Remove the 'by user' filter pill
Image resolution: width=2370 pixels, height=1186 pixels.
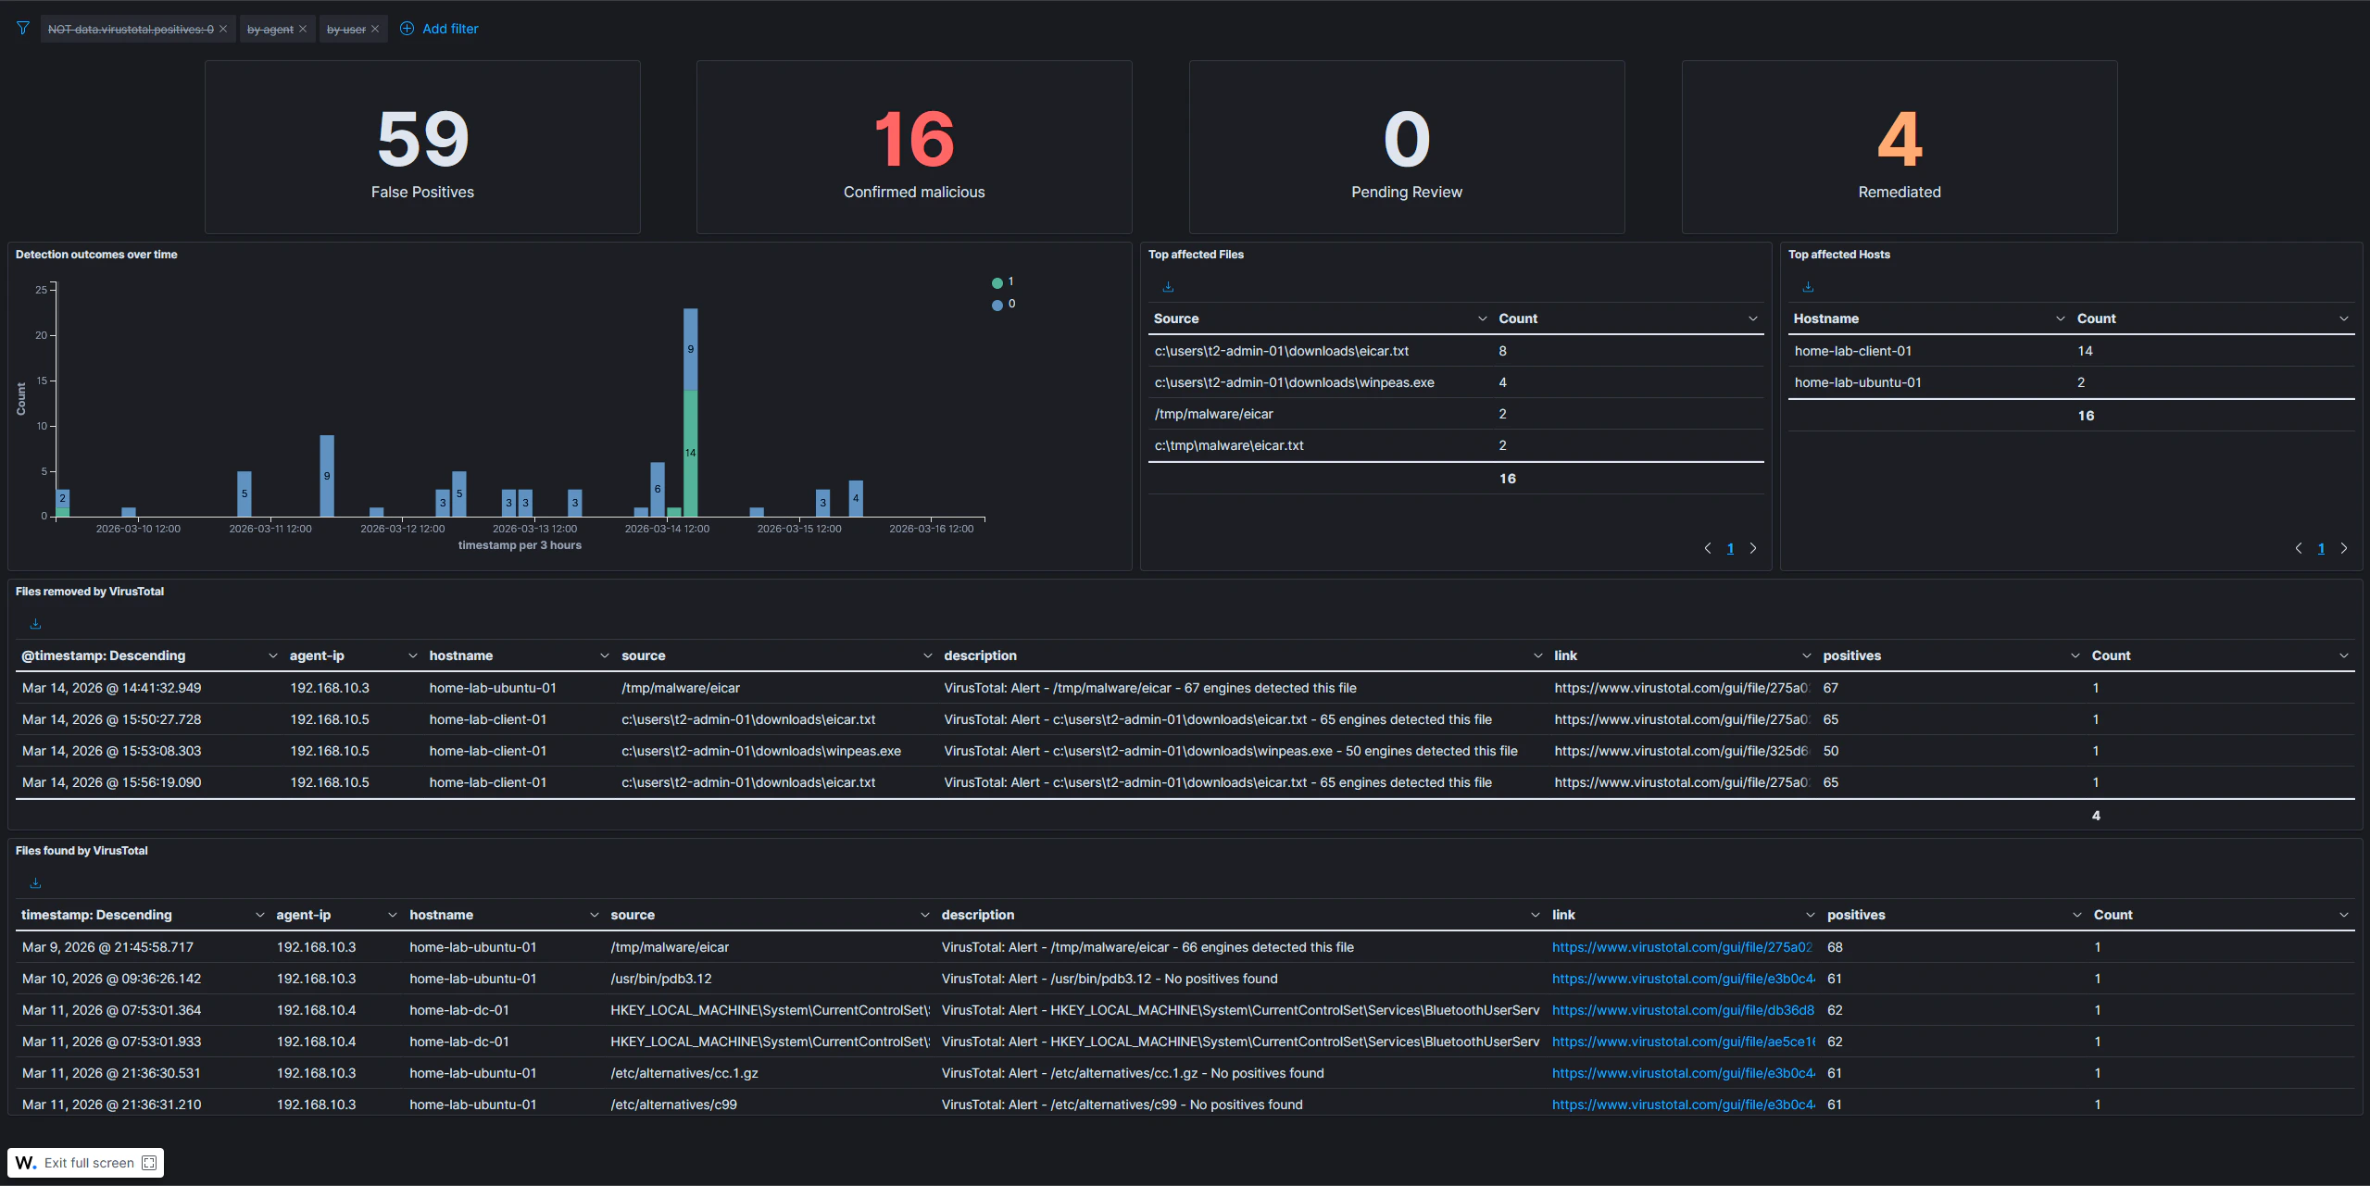point(374,29)
